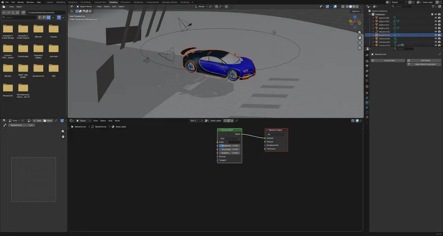
Task: Open the Material Output target dropdown
Action: click(x=276, y=134)
